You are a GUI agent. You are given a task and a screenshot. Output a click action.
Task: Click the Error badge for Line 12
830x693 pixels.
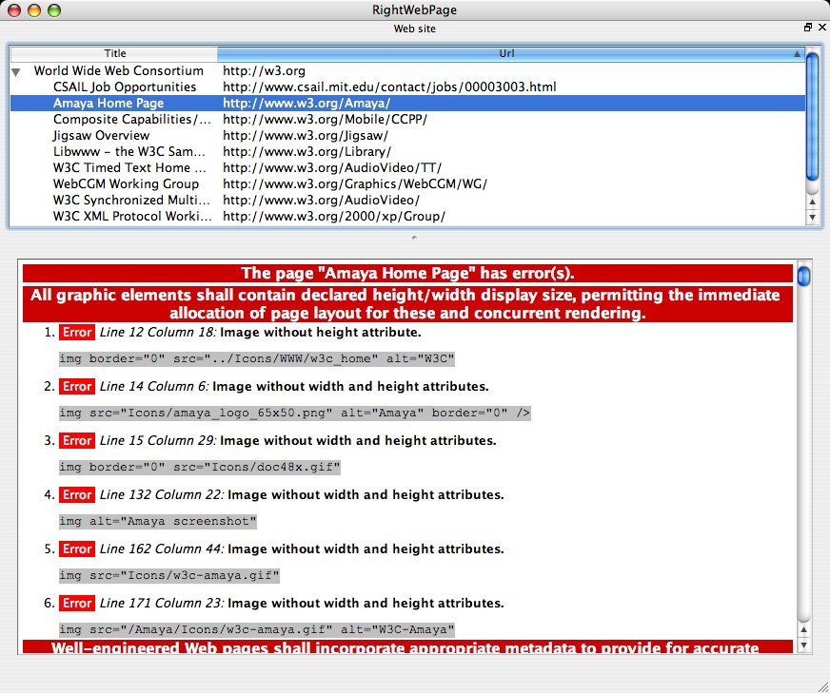77,333
